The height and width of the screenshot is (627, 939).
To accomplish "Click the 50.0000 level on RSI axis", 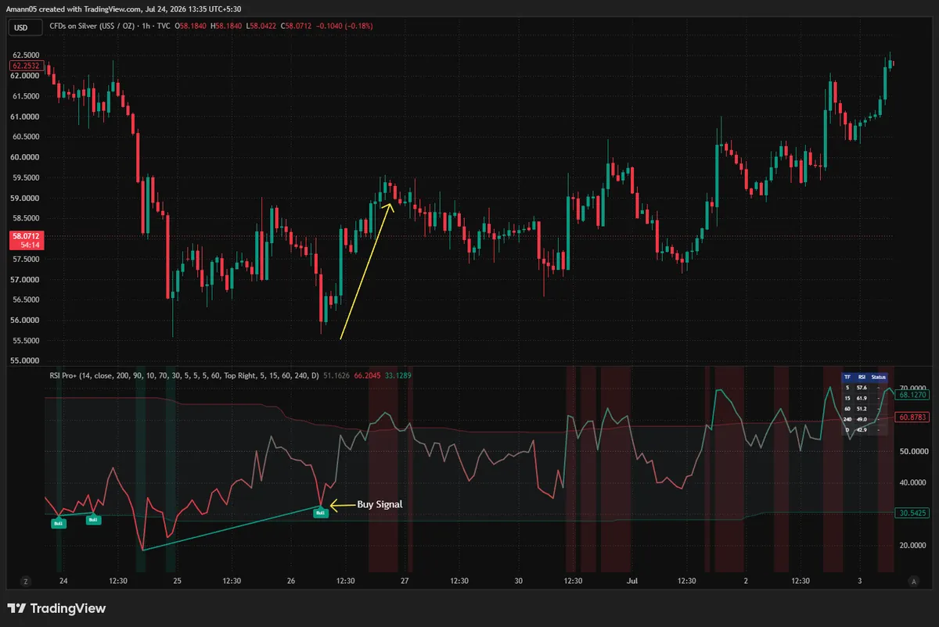I will 912,451.
